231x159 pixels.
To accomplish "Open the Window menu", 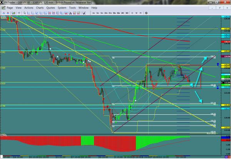I will (x=84, y=8).
